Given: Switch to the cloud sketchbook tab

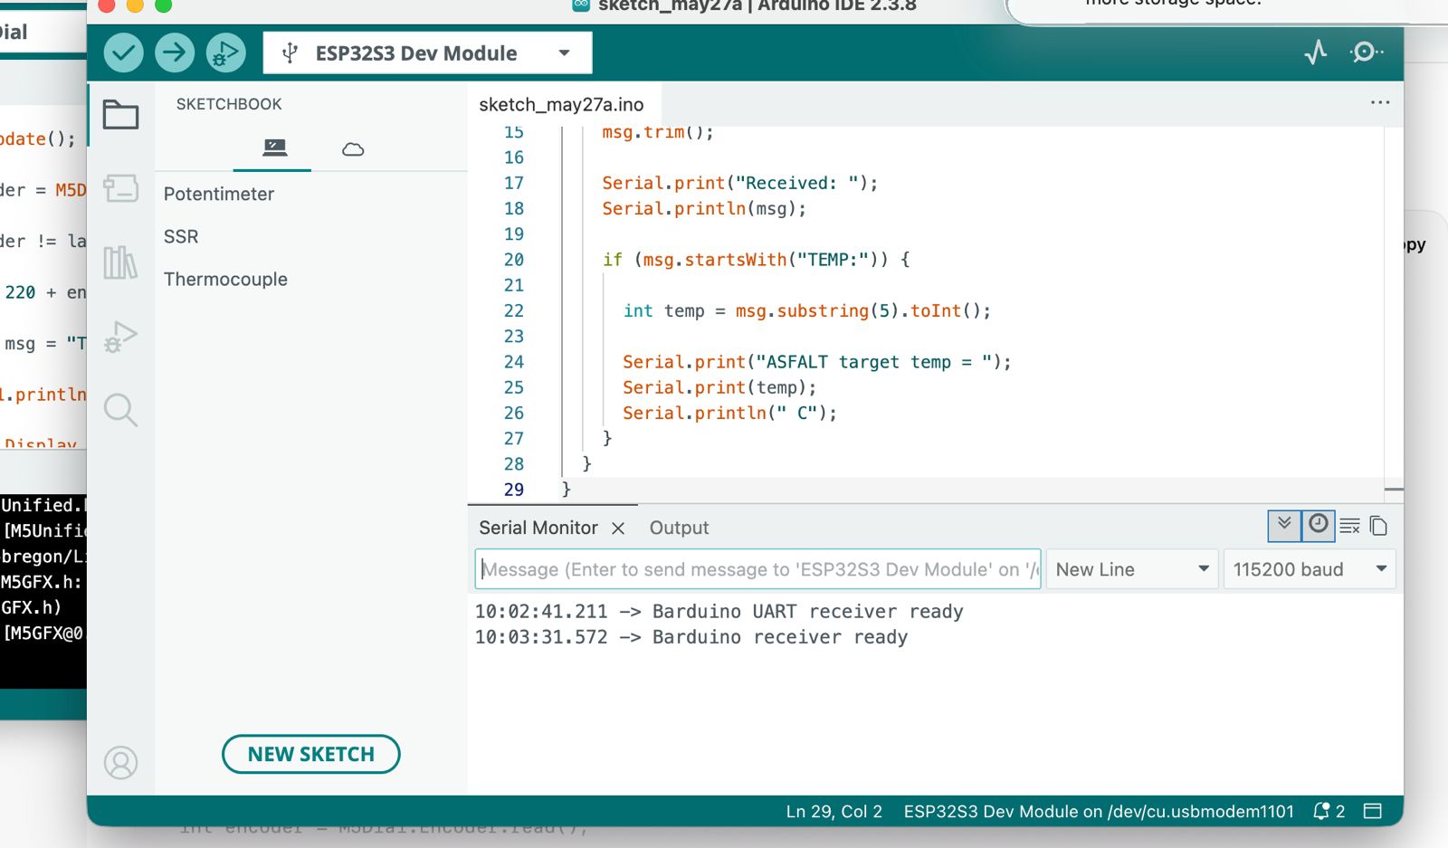Looking at the screenshot, I should (x=353, y=149).
